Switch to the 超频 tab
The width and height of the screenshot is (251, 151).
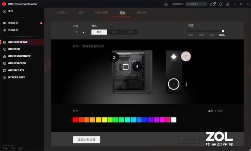coord(81,13)
